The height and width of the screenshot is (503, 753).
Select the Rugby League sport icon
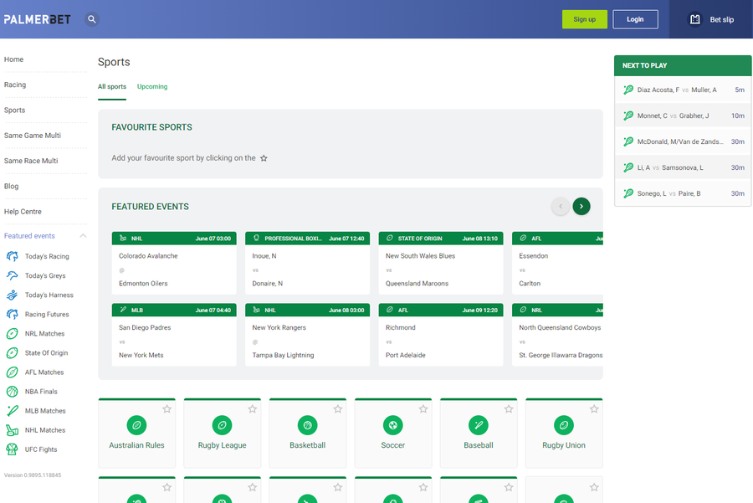(x=222, y=425)
